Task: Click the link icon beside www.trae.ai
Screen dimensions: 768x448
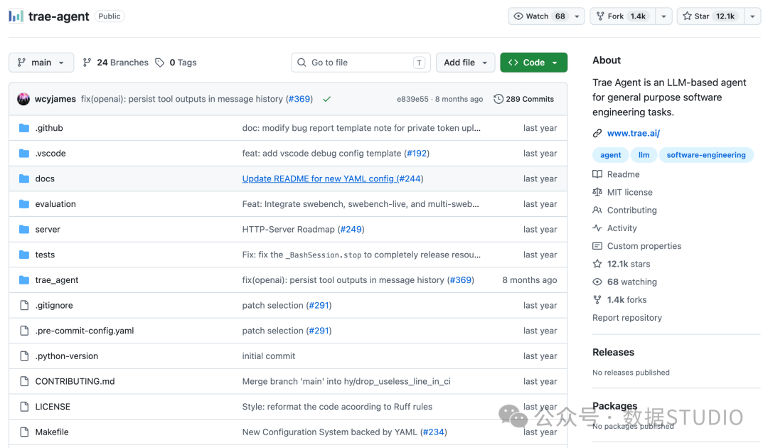Action: click(597, 133)
